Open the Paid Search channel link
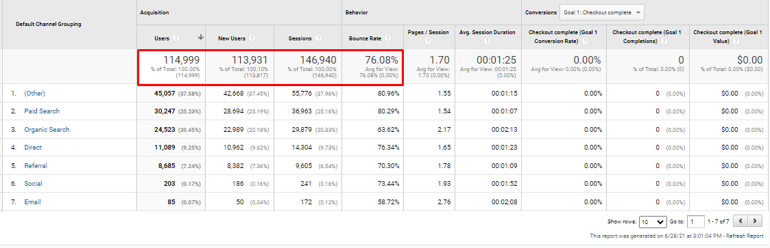770x248 pixels. click(x=42, y=111)
